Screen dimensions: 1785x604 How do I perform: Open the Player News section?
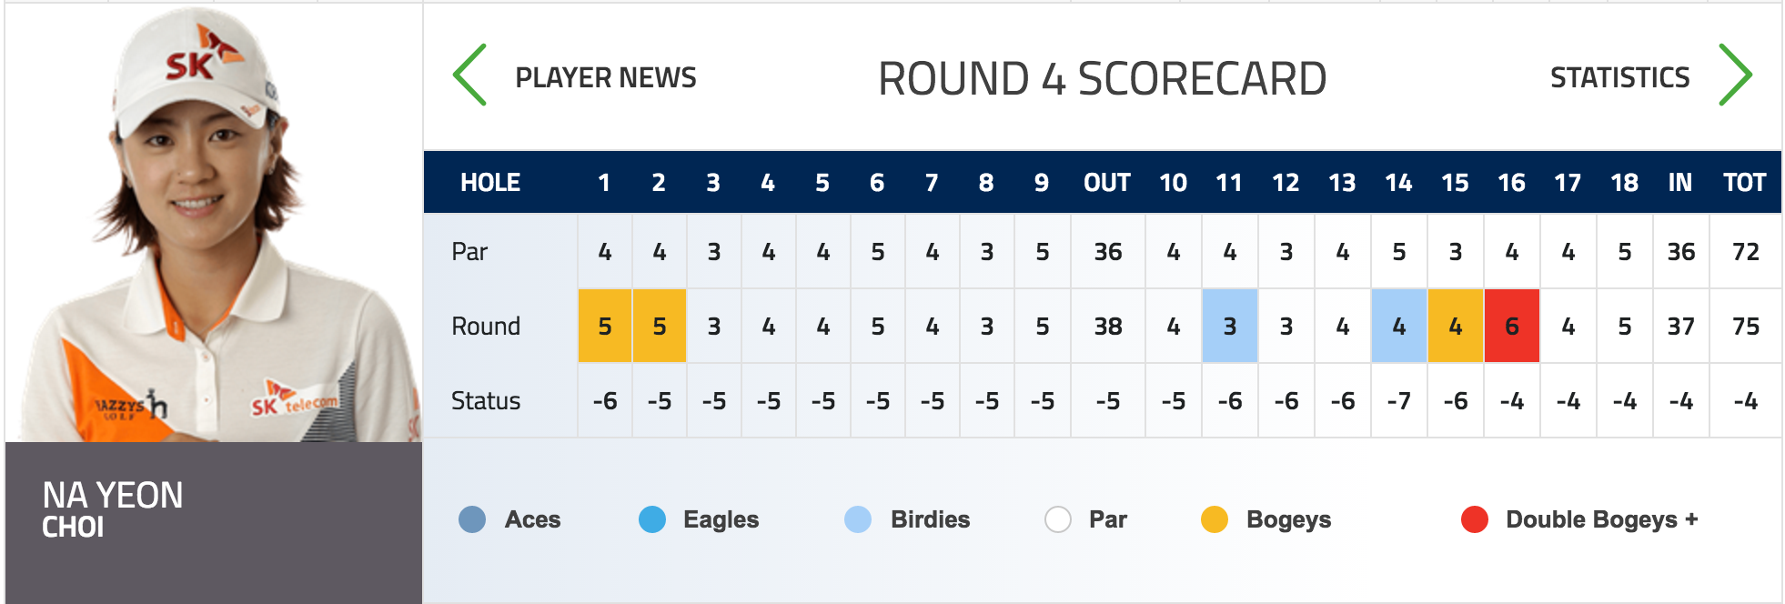606,77
